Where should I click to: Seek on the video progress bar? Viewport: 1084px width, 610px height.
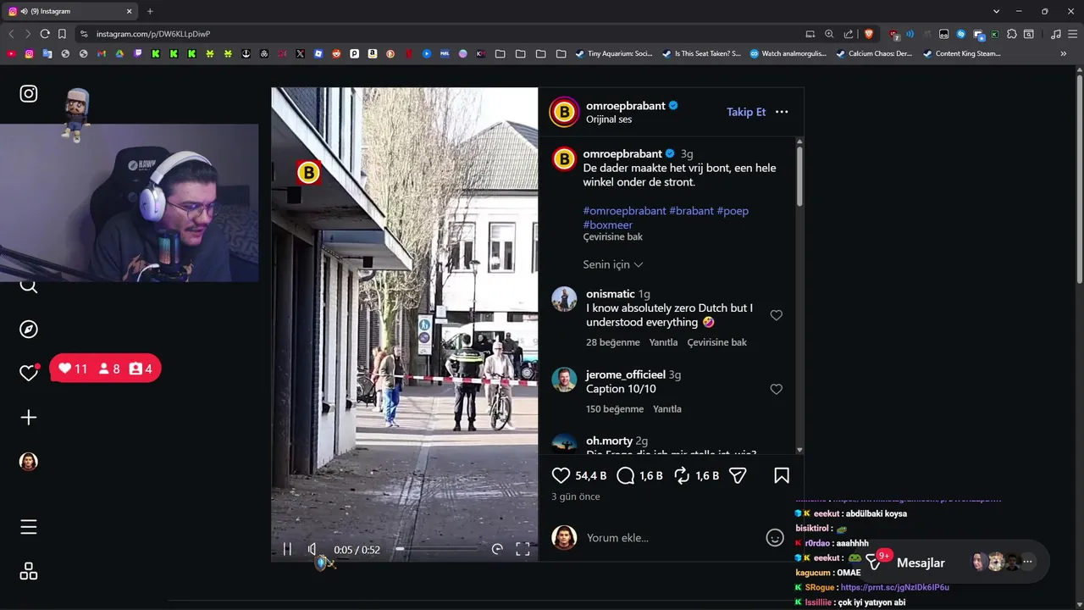pos(436,549)
